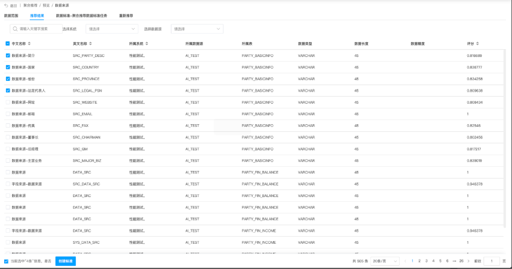Click the 前往 page number input
This screenshot has width=512, height=269.
492,261
